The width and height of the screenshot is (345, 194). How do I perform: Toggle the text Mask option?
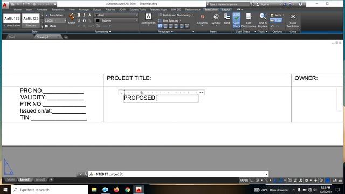click(51, 26)
